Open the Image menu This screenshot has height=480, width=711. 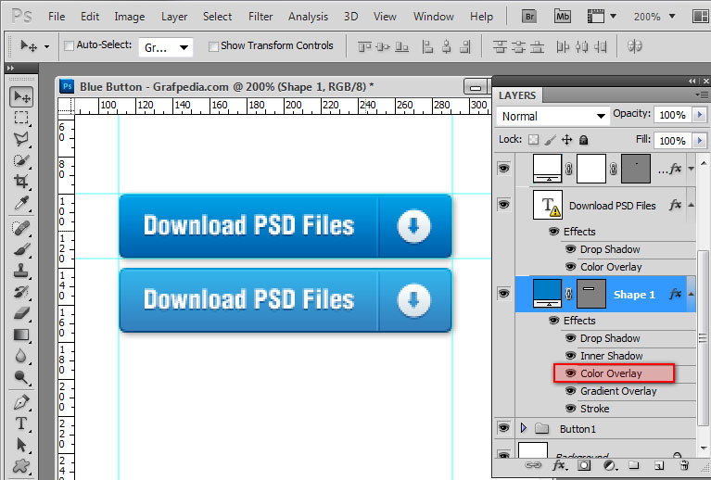coord(129,17)
